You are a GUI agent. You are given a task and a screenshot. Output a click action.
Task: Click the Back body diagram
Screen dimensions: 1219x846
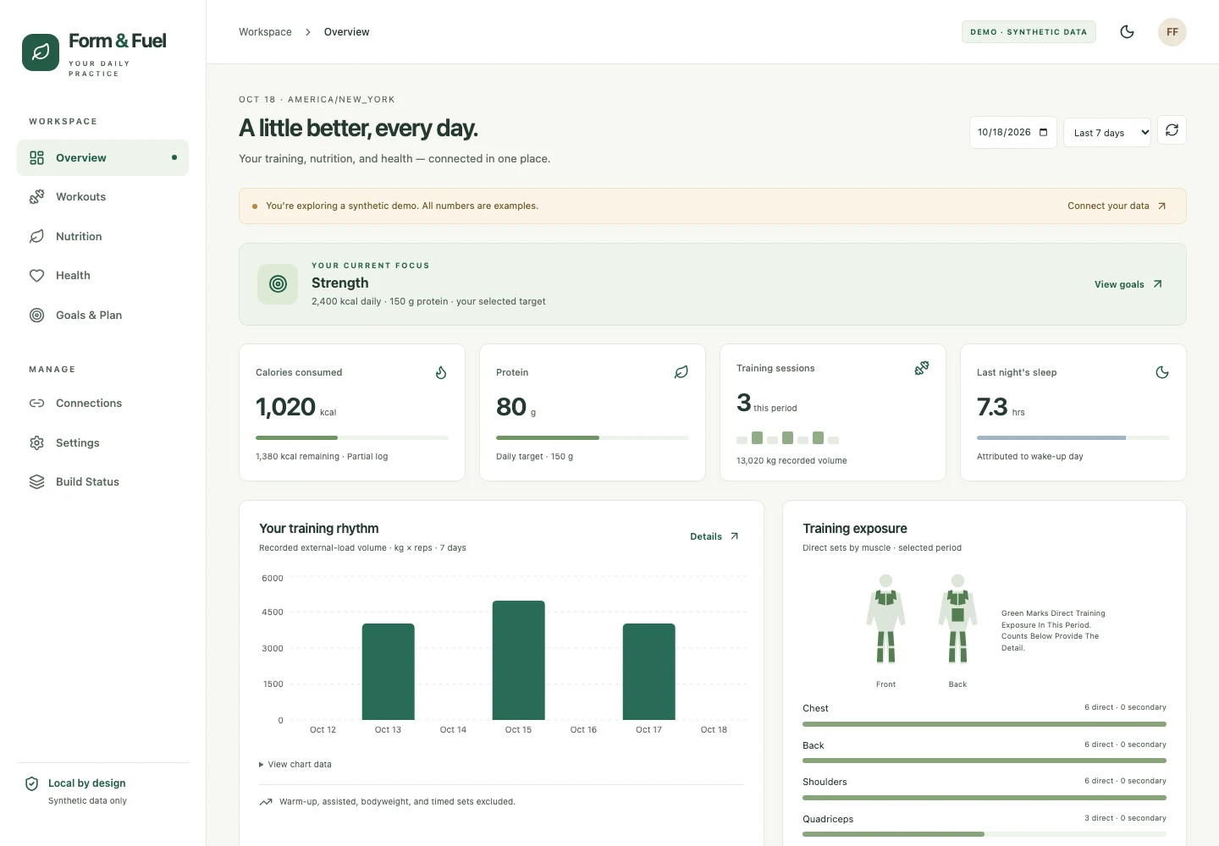click(957, 618)
